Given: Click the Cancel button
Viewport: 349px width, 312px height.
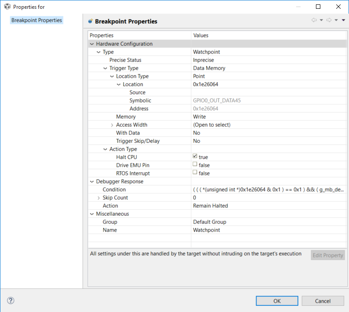Looking at the screenshot, I should [323, 301].
